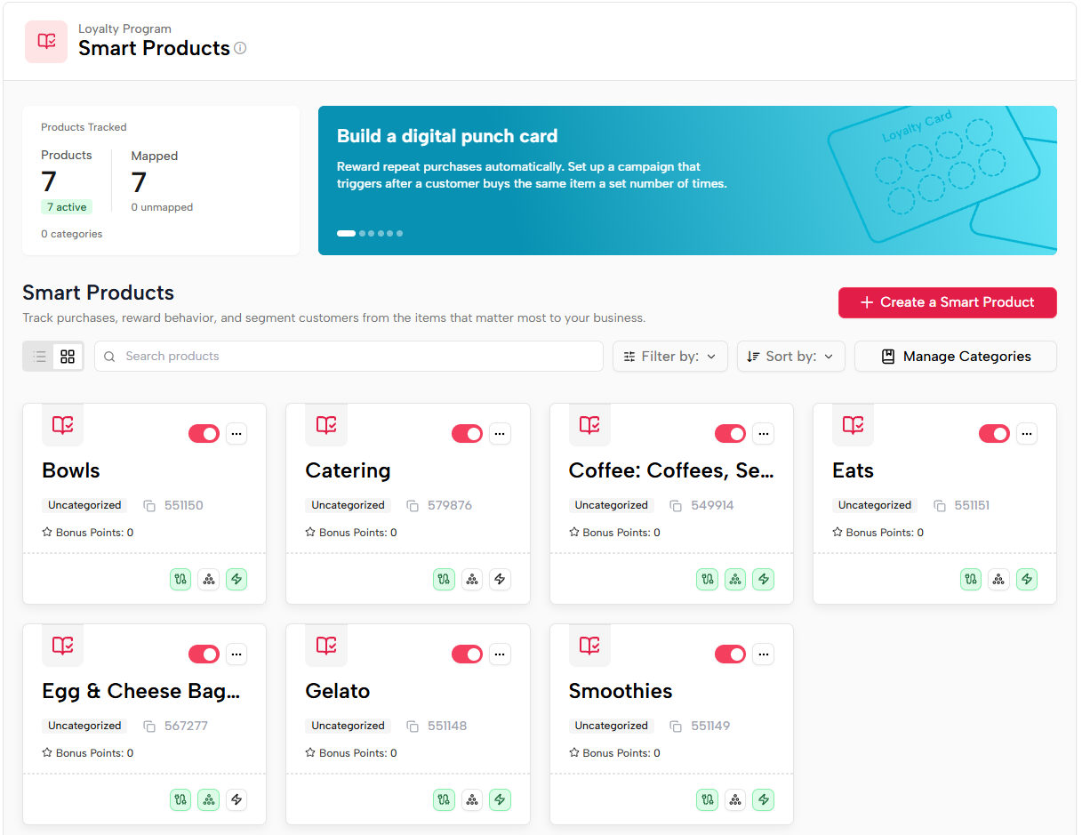Click the mapping plug icon on Egg & Cheese card
1082x835 pixels.
click(180, 799)
